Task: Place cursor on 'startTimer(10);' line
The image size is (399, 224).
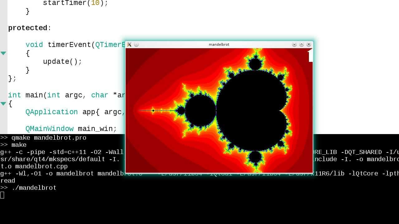Action: coord(75,3)
